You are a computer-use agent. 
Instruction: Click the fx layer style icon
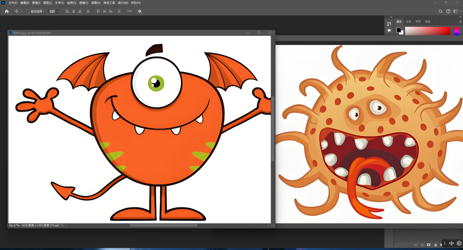click(422, 245)
